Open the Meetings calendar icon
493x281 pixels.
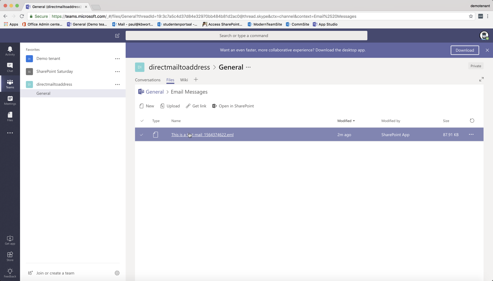pos(10,100)
